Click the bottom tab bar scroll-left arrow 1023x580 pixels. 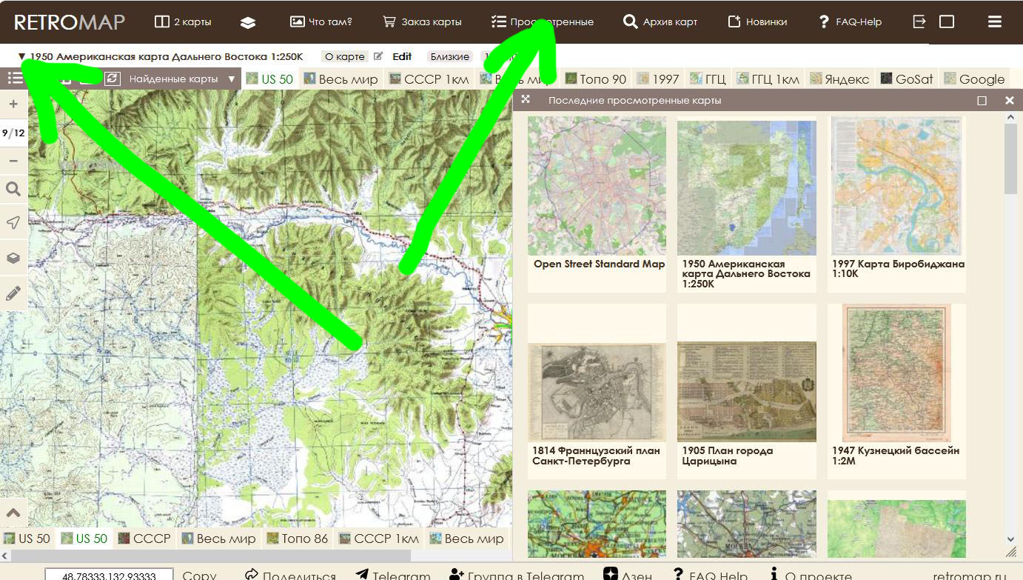click(5, 555)
